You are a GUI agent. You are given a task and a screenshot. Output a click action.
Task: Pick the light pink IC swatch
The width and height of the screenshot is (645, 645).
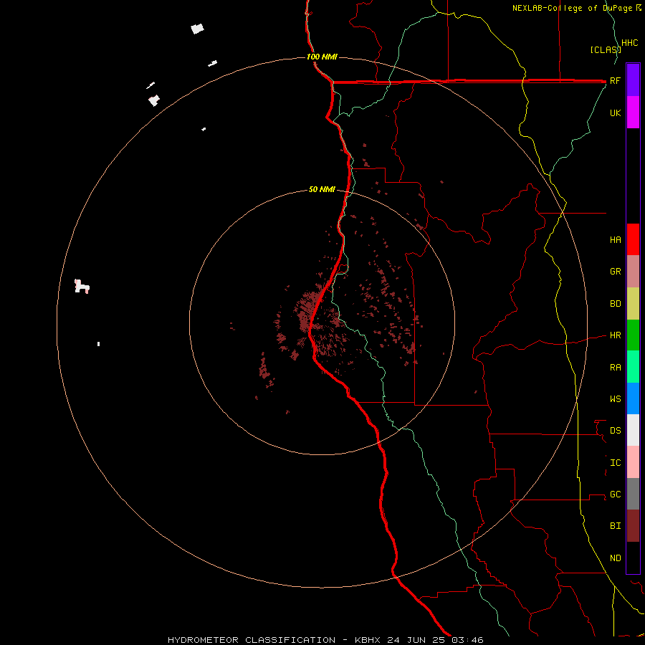tap(633, 462)
